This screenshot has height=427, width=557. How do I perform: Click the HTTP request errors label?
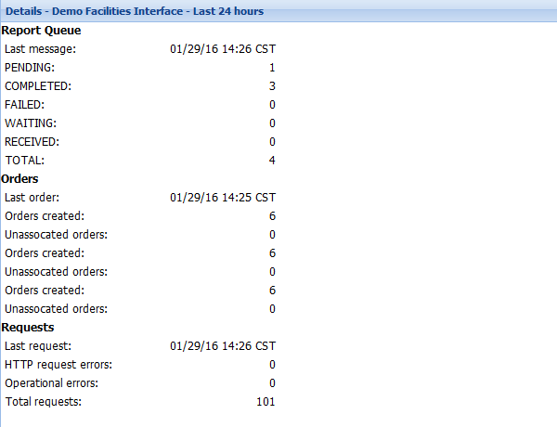tap(58, 365)
